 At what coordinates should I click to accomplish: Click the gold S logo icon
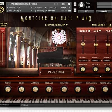point(2,9)
